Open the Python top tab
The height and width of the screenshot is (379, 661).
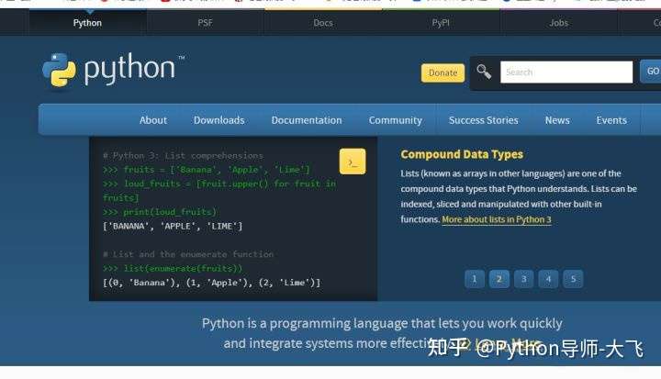(87, 23)
